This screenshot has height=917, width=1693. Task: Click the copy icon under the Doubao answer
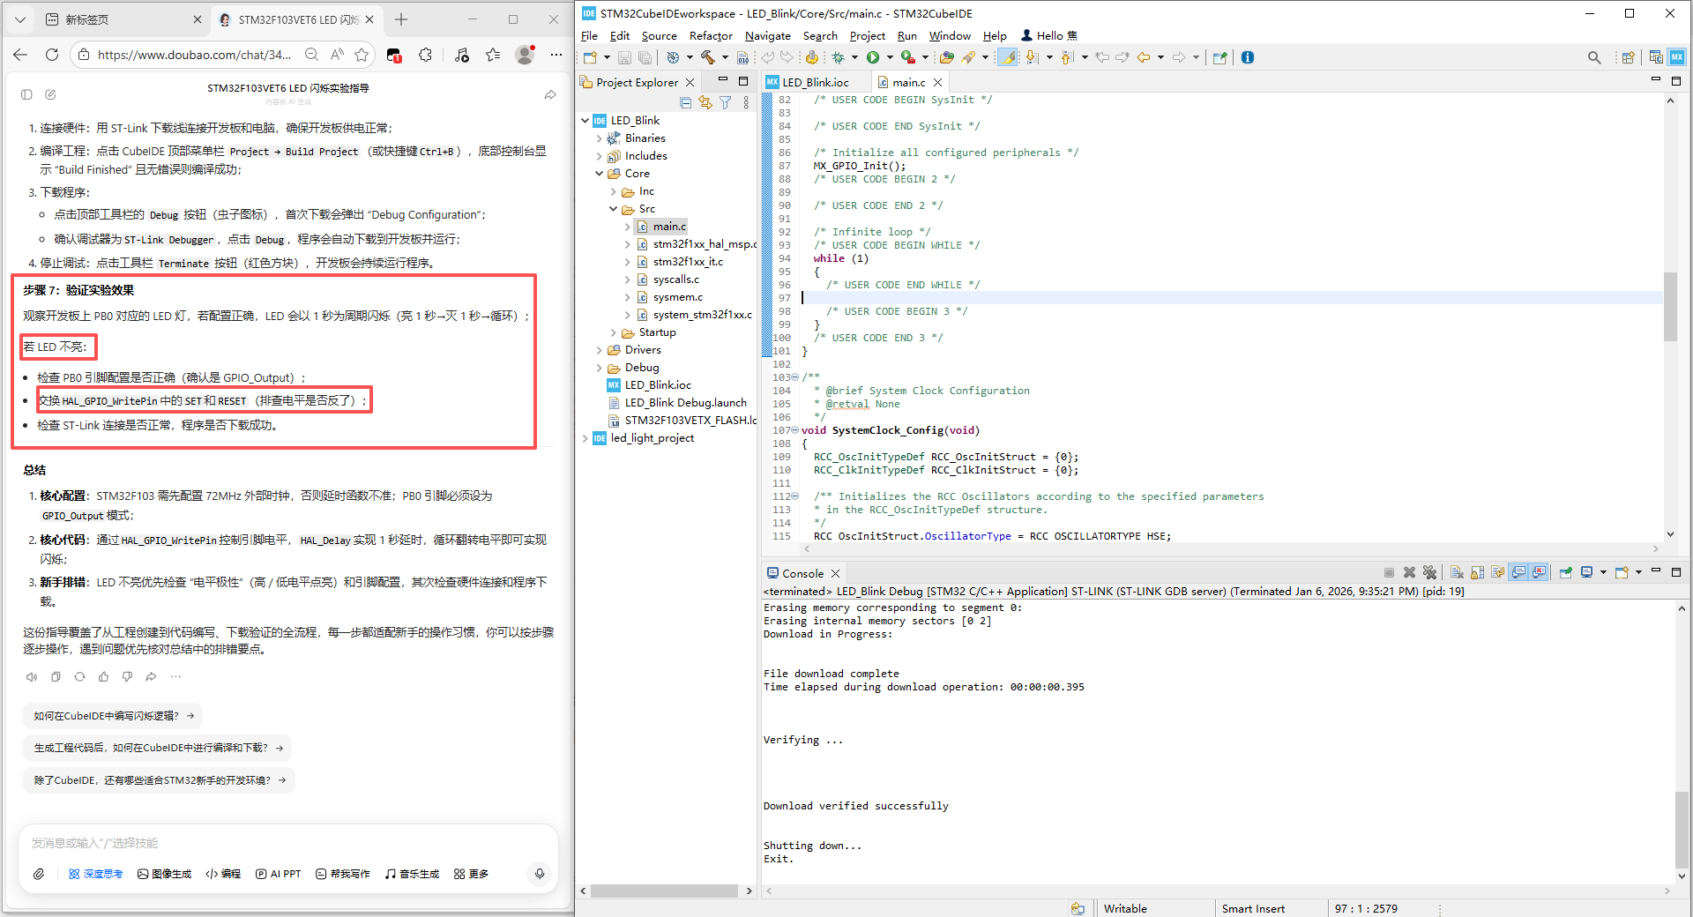point(56,677)
